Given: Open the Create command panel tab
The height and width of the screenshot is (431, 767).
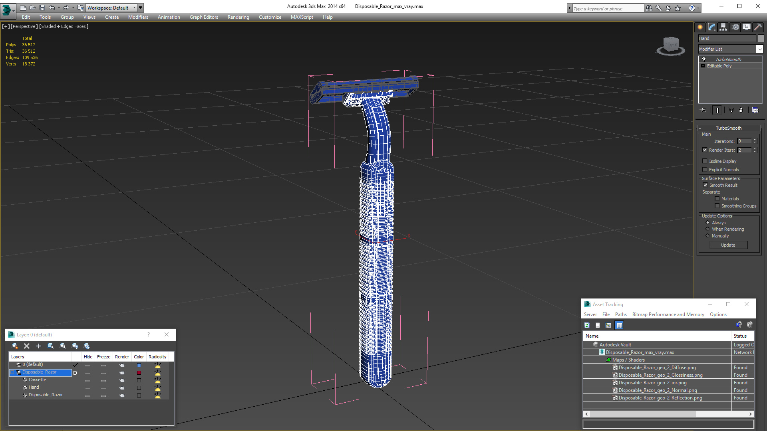Looking at the screenshot, I should (700, 27).
